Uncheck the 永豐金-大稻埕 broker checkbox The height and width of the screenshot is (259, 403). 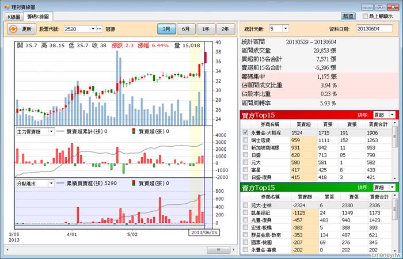tap(246, 132)
